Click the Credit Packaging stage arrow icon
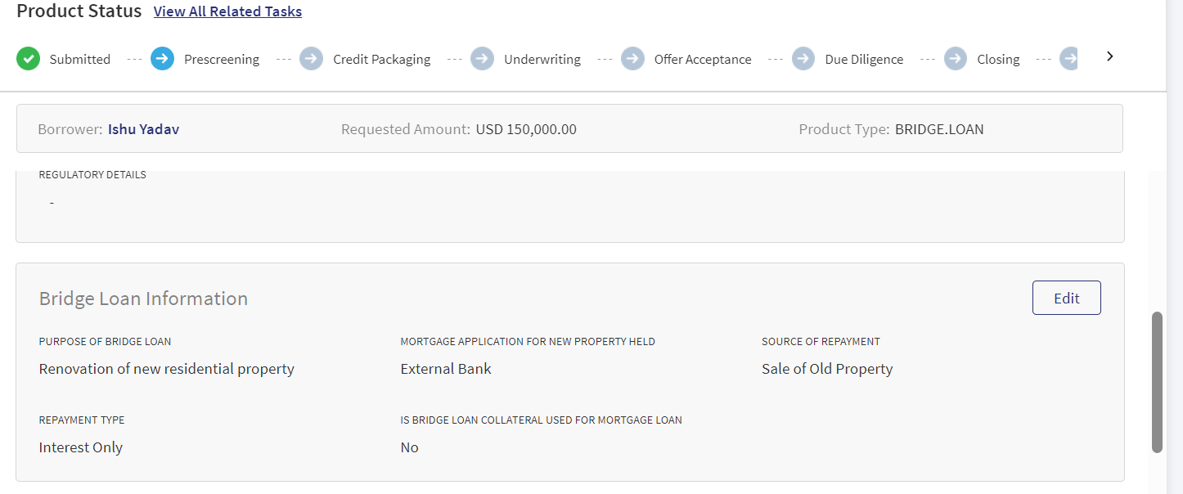Viewport: 1183px width, 494px height. tap(312, 59)
